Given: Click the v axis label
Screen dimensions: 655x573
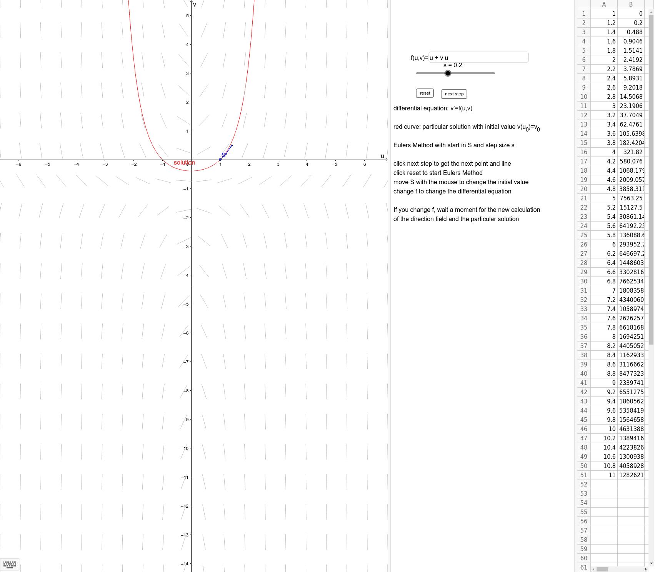Looking at the screenshot, I should pyautogui.click(x=195, y=5).
